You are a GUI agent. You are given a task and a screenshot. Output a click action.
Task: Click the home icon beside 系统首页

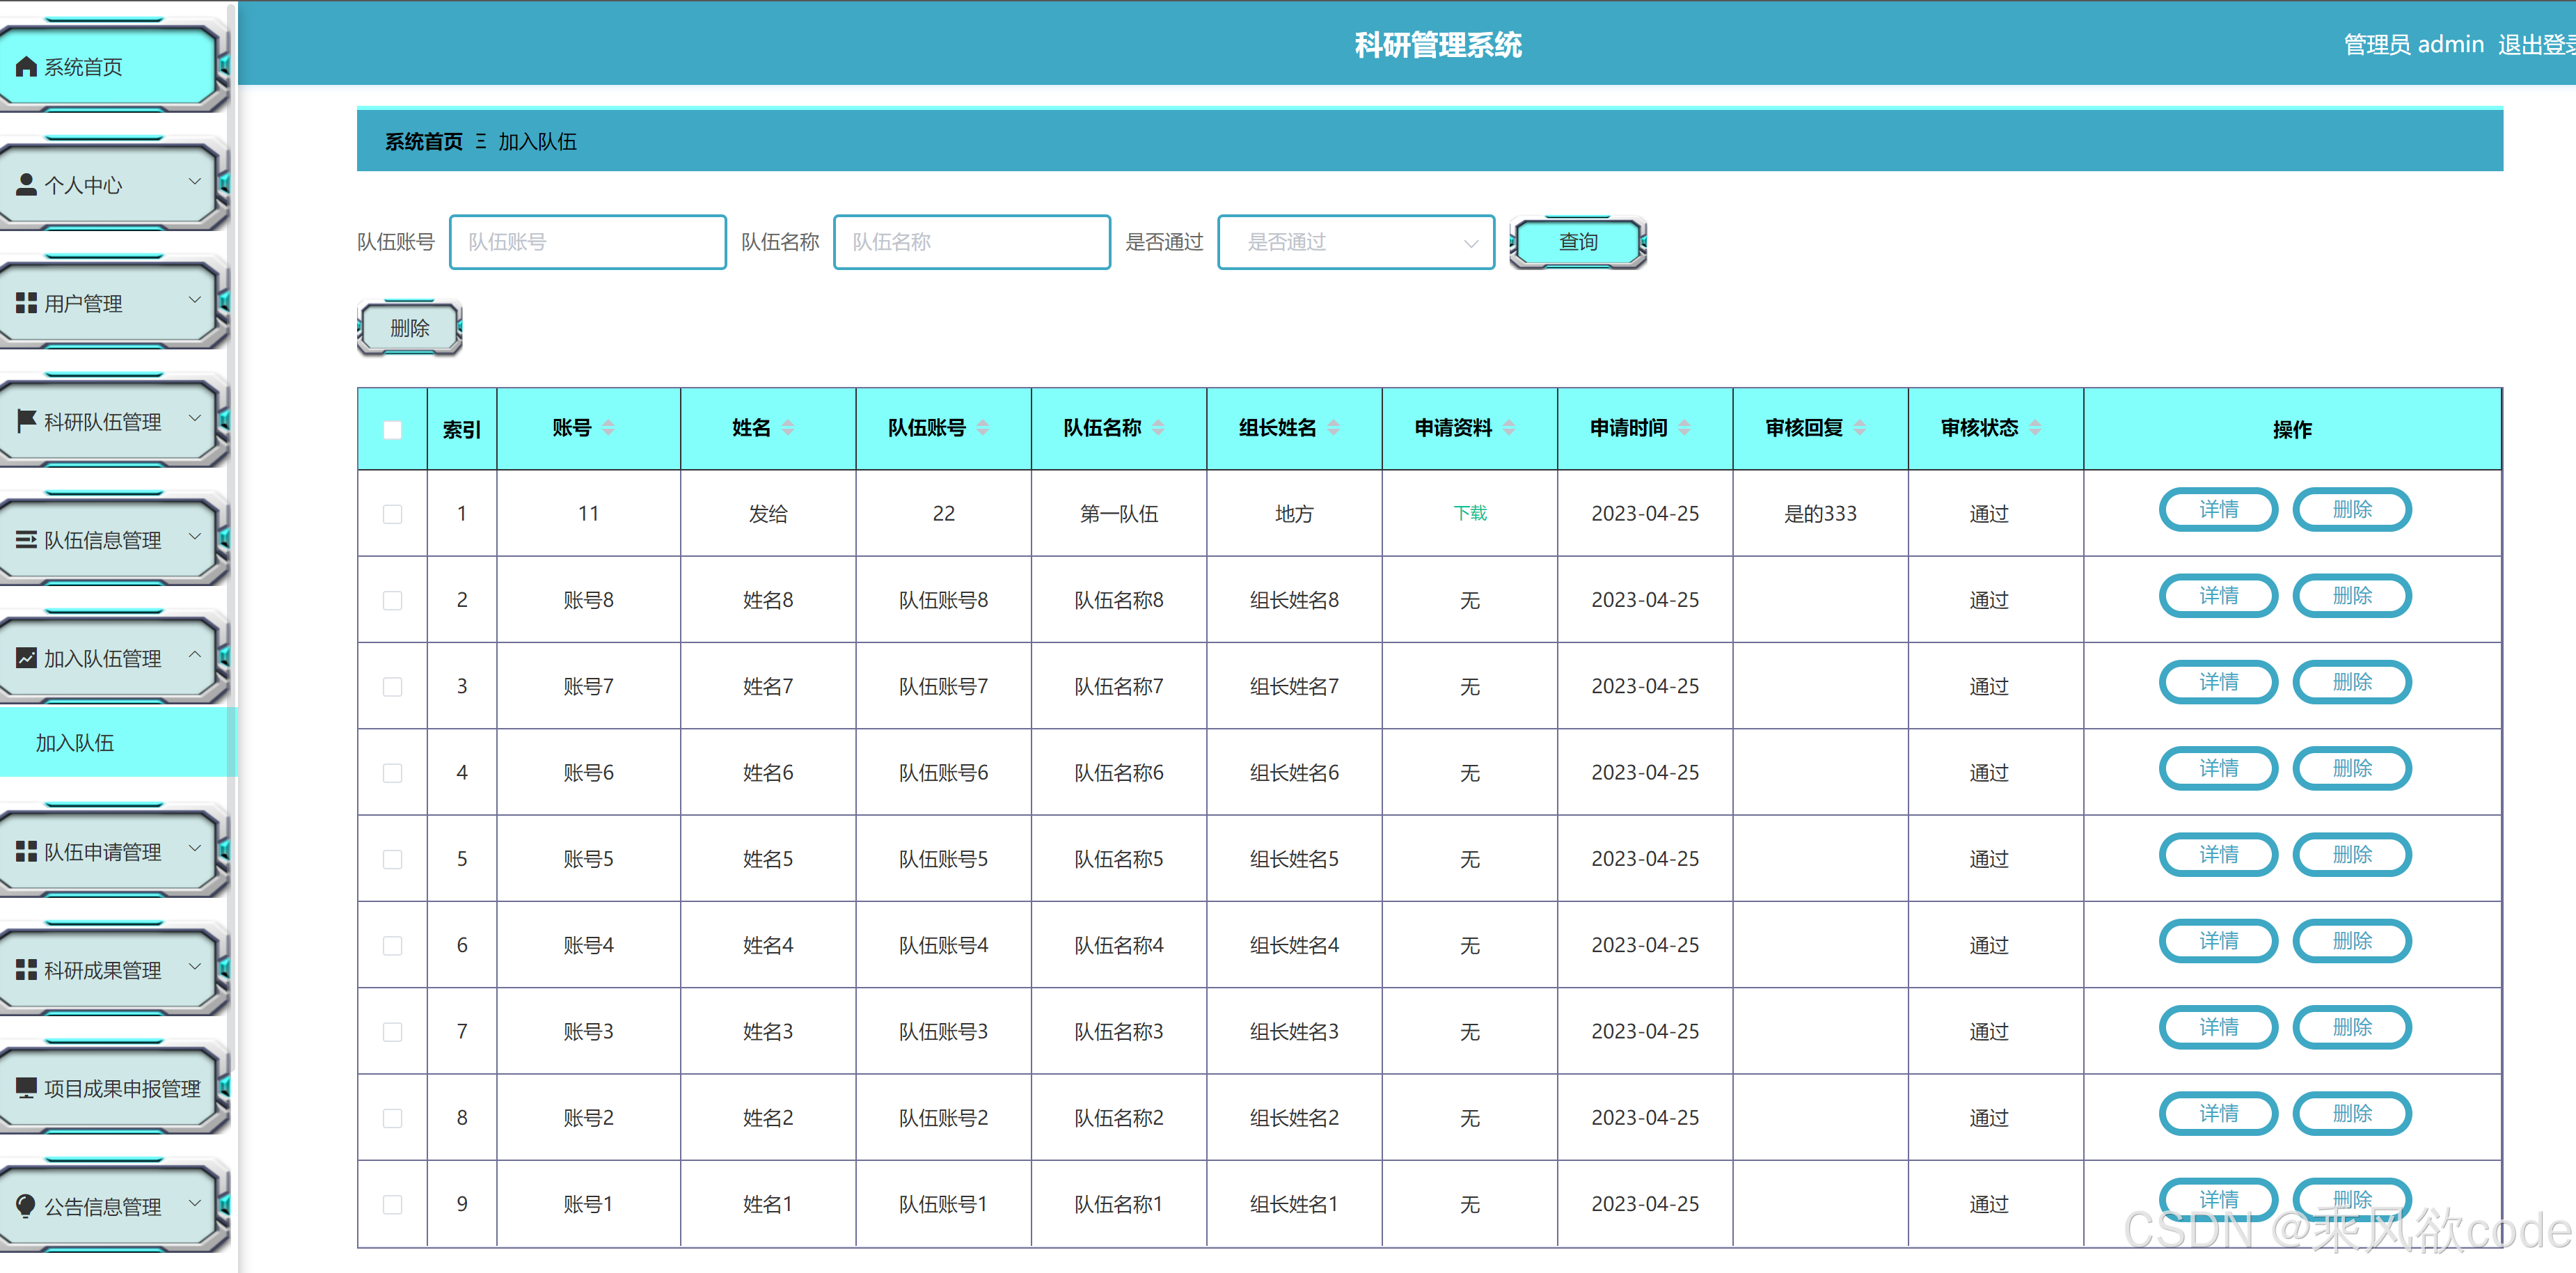[26, 67]
